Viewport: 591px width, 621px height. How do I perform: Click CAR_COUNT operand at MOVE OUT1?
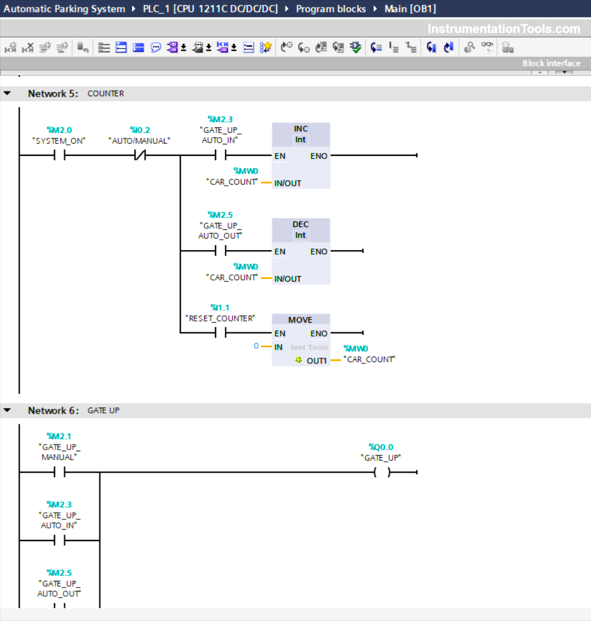click(369, 359)
